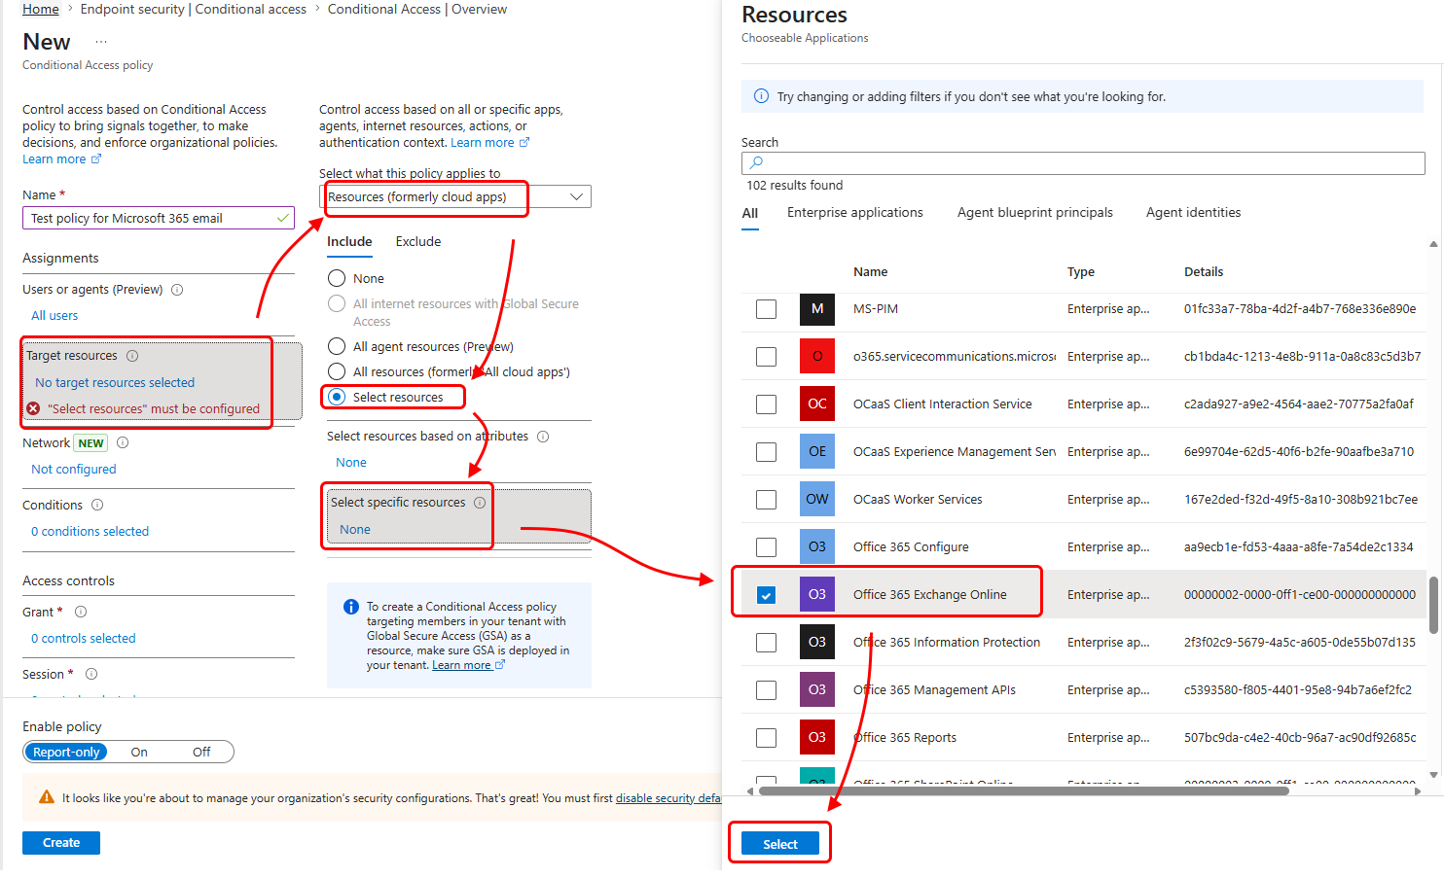Click the OCaaS Experience Management app icon
The image size is (1444, 878).
[817, 451]
